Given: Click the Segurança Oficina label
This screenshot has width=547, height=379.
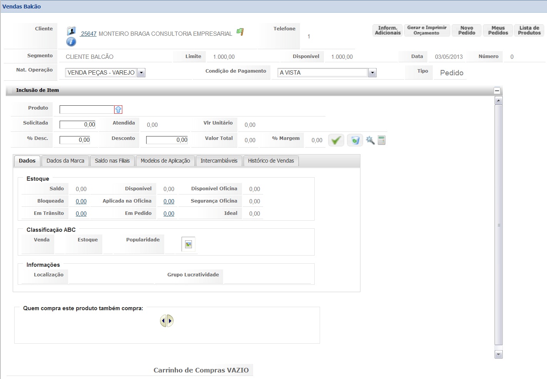Looking at the screenshot, I should click(x=214, y=201).
